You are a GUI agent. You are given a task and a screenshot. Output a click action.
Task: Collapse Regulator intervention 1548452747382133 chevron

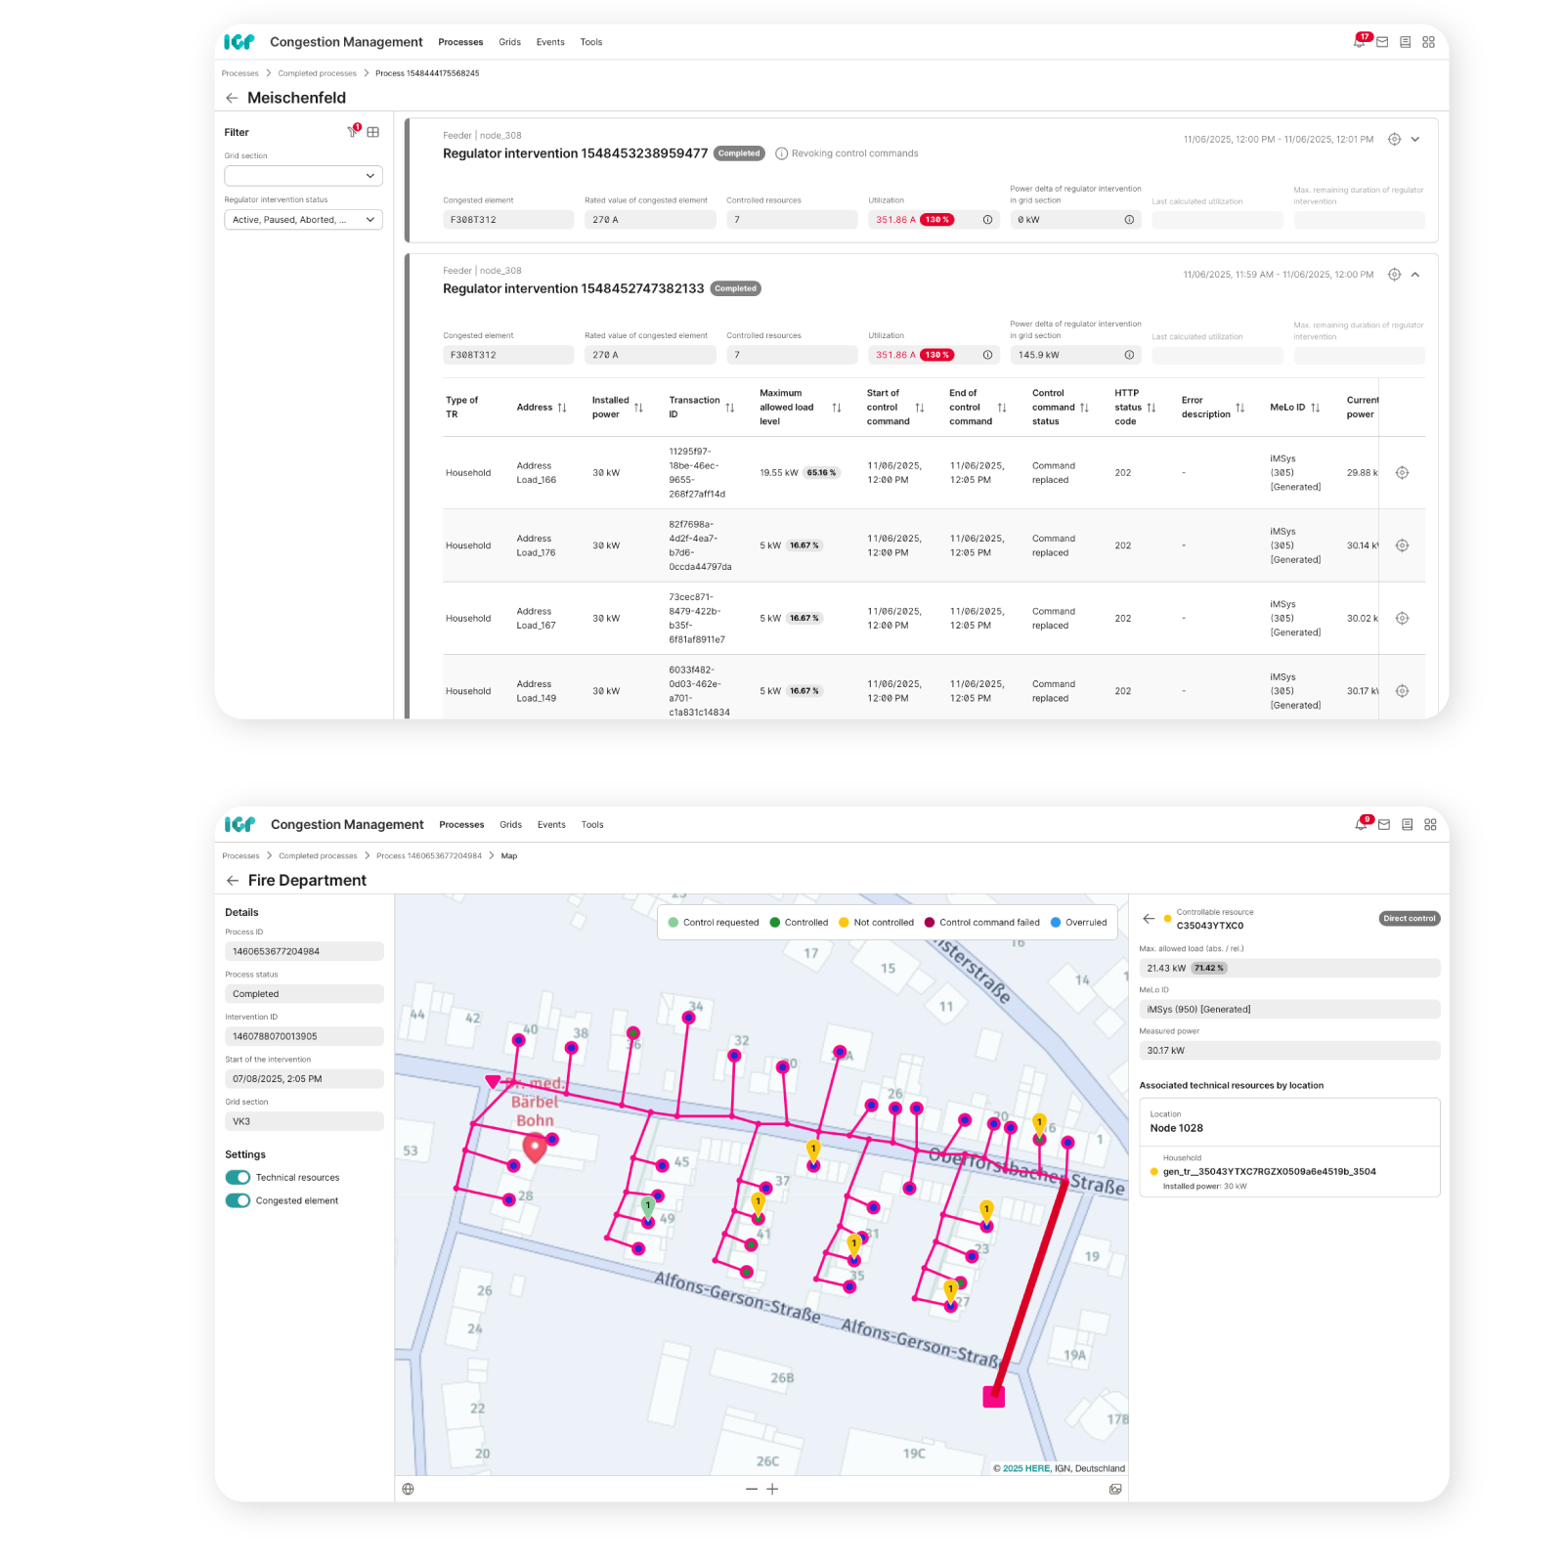(x=1414, y=275)
